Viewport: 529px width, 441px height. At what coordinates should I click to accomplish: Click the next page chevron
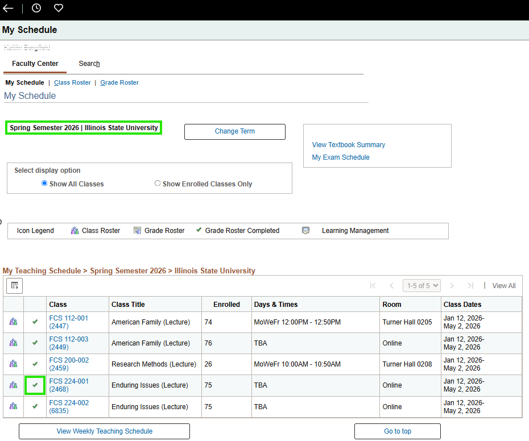452,286
